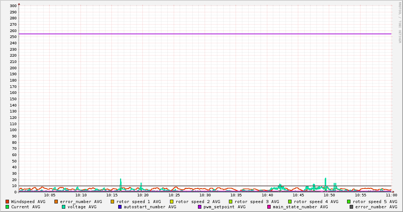Select the pink main_state_number AVG swatch
Viewport: 403px width, 212px height.
pyautogui.click(x=269, y=207)
